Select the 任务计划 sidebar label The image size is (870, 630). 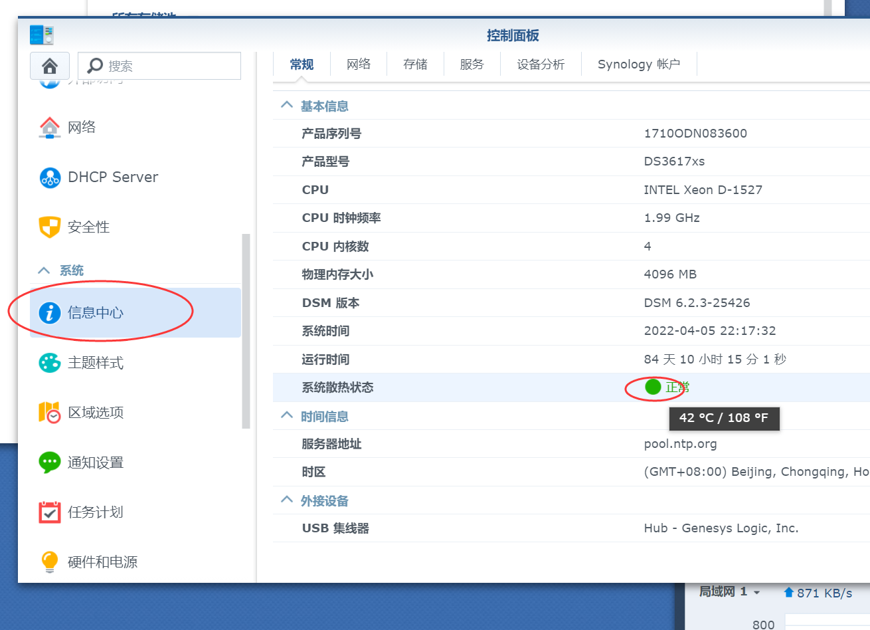(x=96, y=512)
